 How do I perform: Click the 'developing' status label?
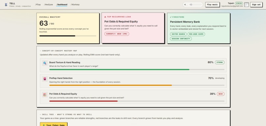click(220, 78)
